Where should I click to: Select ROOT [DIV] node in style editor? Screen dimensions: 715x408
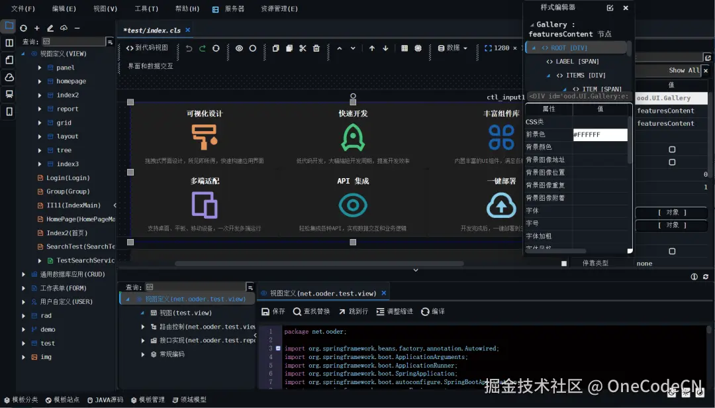[x=577, y=48]
